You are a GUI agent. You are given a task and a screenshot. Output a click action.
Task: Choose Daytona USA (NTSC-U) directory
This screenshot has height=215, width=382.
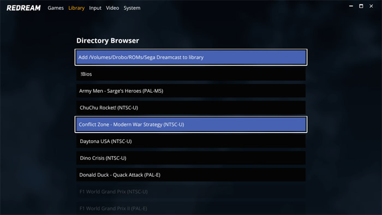tap(191, 141)
